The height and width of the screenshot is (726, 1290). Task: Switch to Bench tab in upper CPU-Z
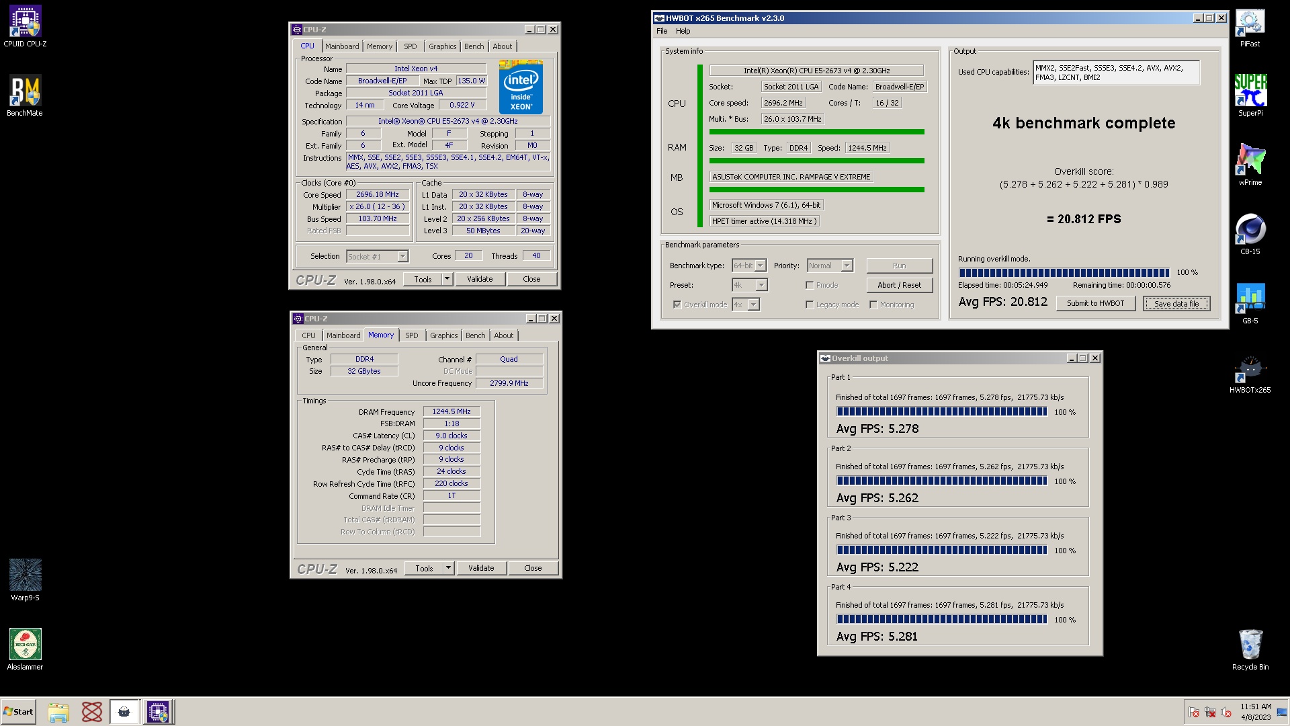click(x=474, y=46)
